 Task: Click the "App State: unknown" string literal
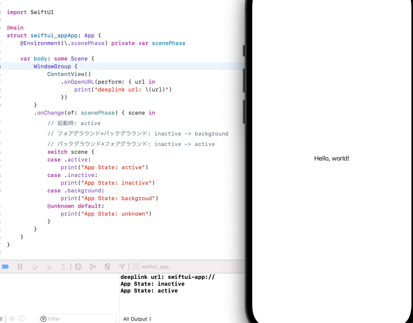pyautogui.click(x=115, y=214)
